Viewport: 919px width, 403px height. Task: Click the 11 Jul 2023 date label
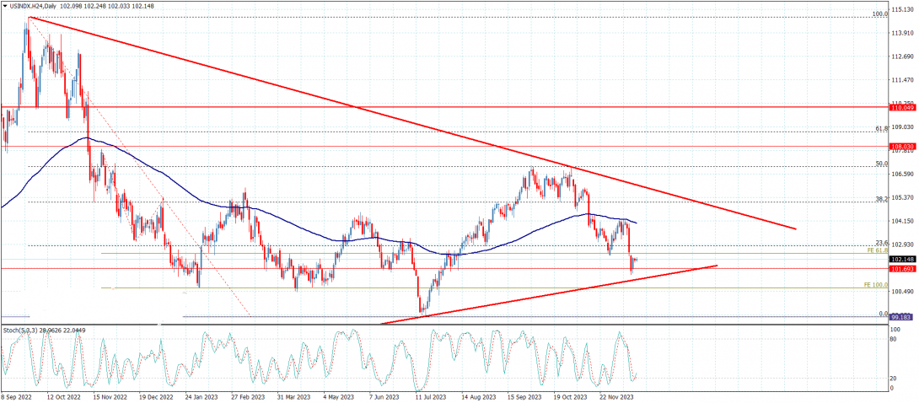(430, 397)
